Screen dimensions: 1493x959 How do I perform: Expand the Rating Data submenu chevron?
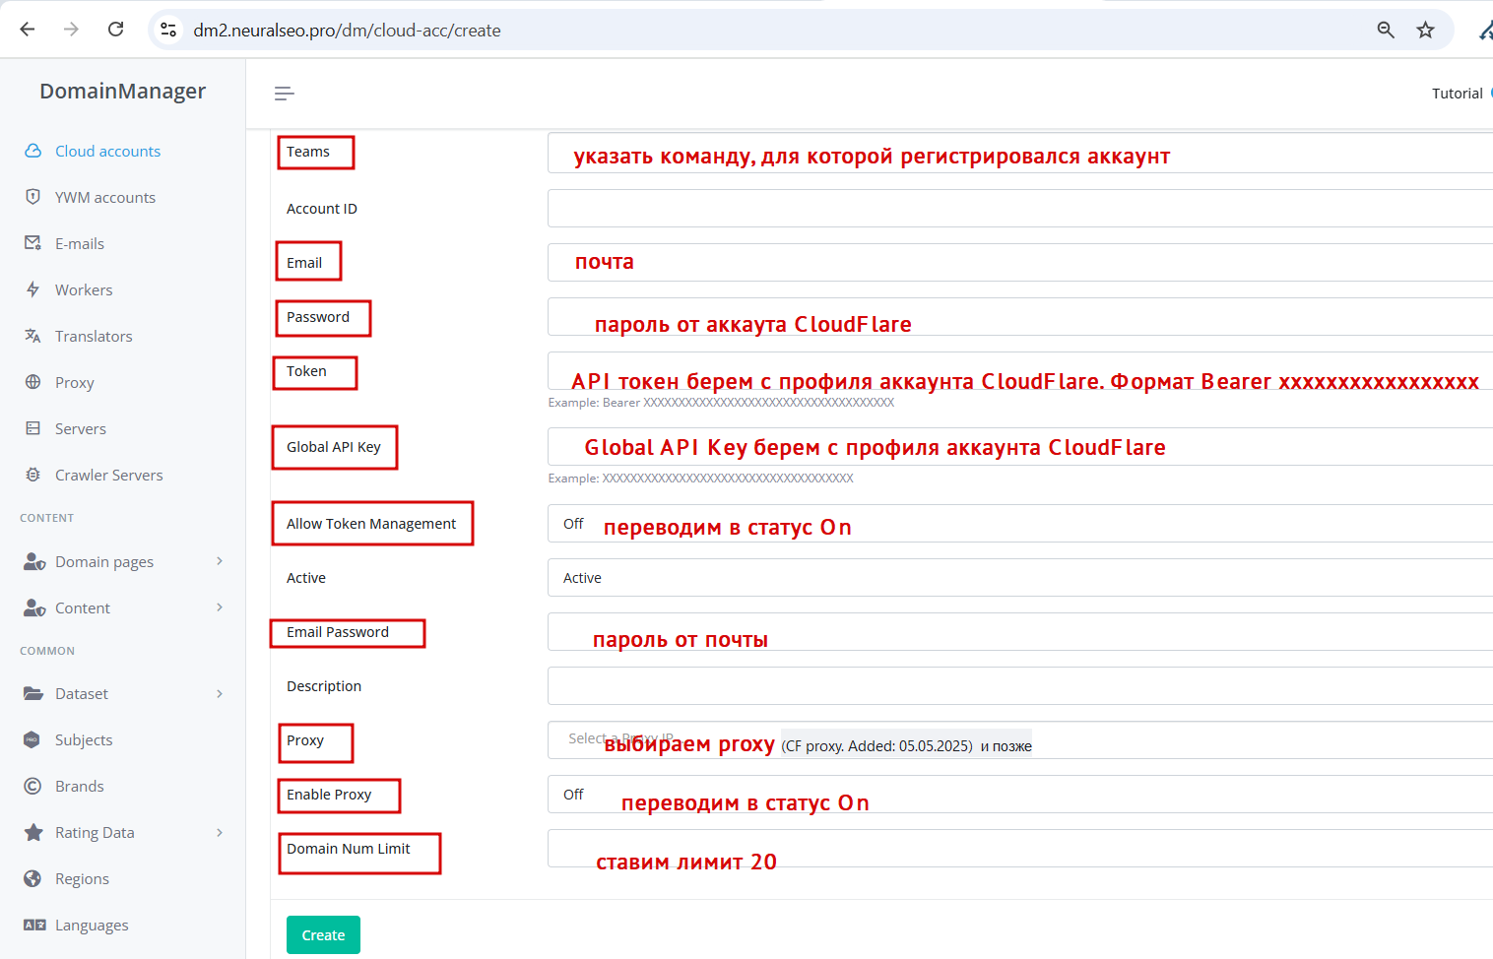coord(220,832)
